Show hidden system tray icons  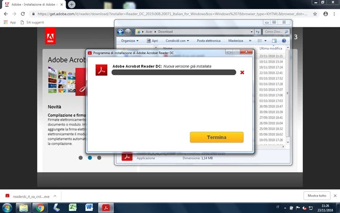pos(285,208)
